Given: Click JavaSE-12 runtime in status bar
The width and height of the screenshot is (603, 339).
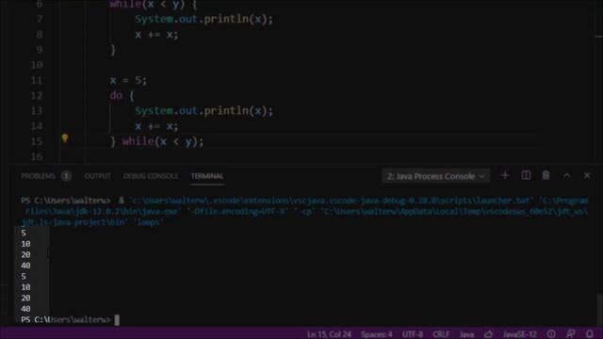Looking at the screenshot, I should pos(519,334).
